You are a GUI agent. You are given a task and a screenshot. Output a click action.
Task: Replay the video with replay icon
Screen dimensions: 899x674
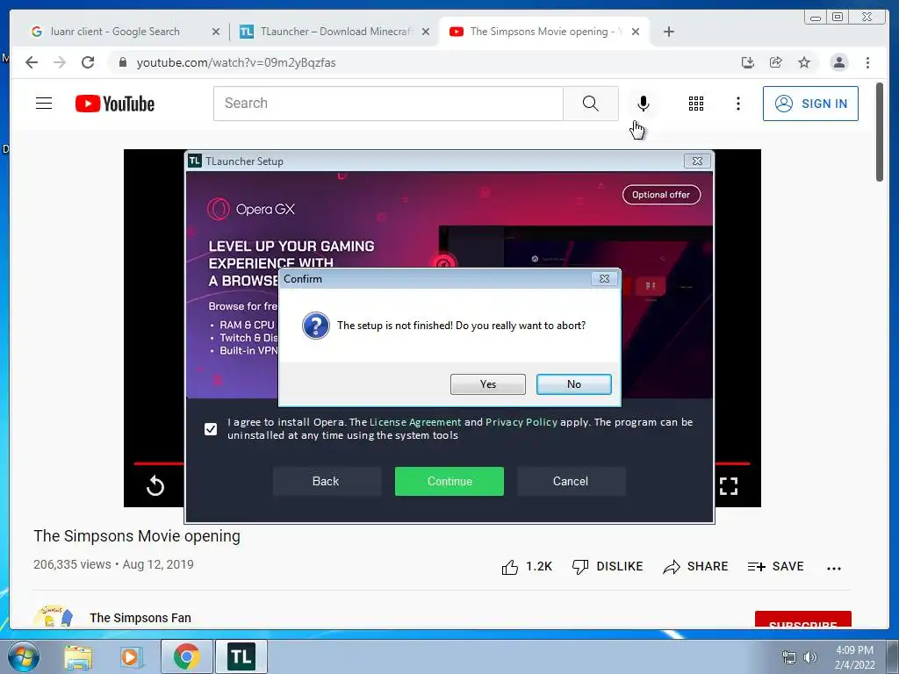pos(155,486)
